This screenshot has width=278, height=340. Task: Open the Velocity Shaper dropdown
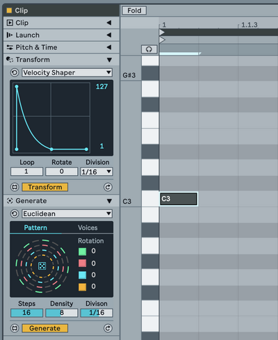[x=67, y=72]
